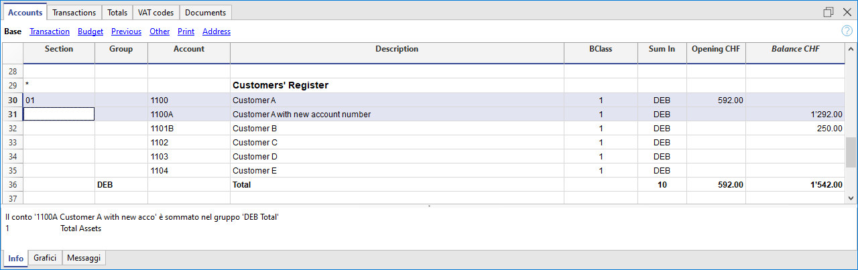
Task: Show the Messaggi bottom tab
Action: (84, 259)
